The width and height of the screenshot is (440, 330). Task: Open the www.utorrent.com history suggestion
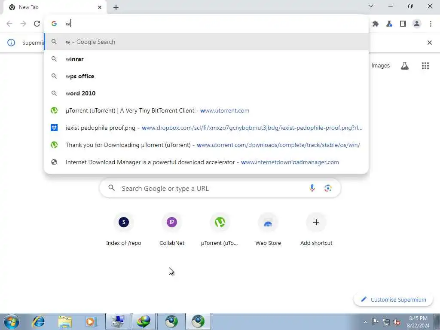(206, 110)
